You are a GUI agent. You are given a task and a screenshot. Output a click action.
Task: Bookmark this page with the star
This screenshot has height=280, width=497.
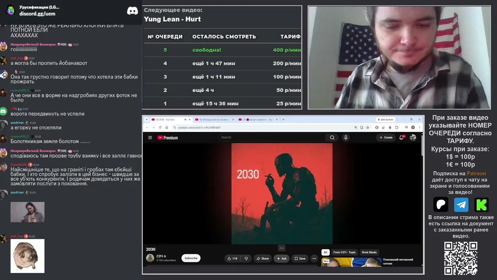tap(367, 128)
